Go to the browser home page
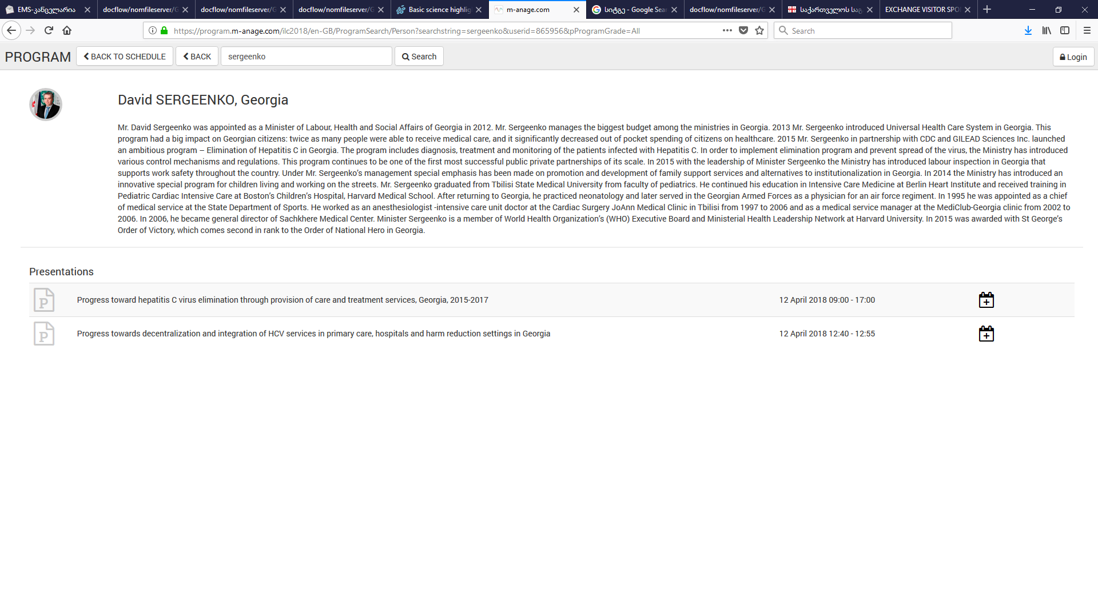The width and height of the screenshot is (1098, 594). click(67, 30)
